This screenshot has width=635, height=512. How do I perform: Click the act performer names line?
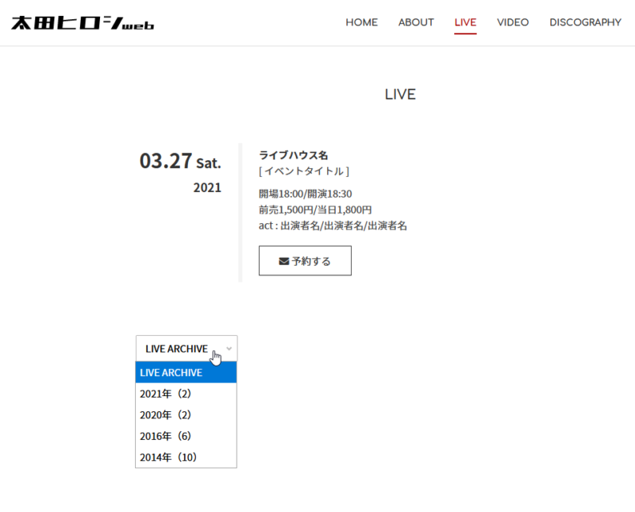[x=333, y=226]
